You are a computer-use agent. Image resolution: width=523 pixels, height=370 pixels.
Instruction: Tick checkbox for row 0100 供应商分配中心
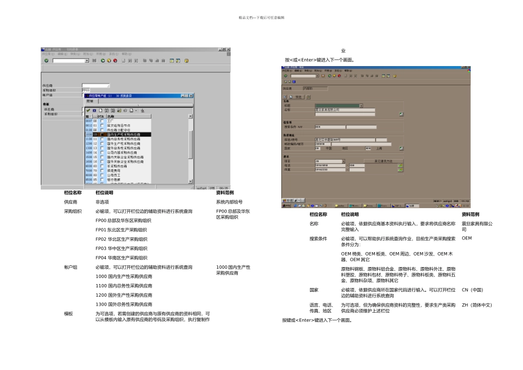[102, 130]
